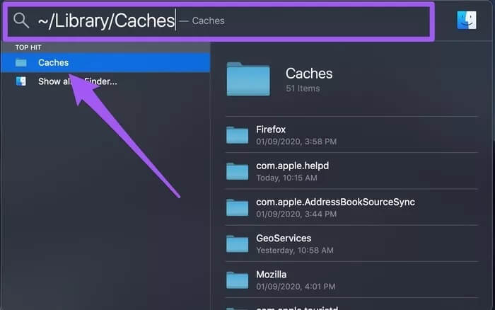
Task: Click the 01/09/2020, 3:44 PM date
Action: [296, 214]
